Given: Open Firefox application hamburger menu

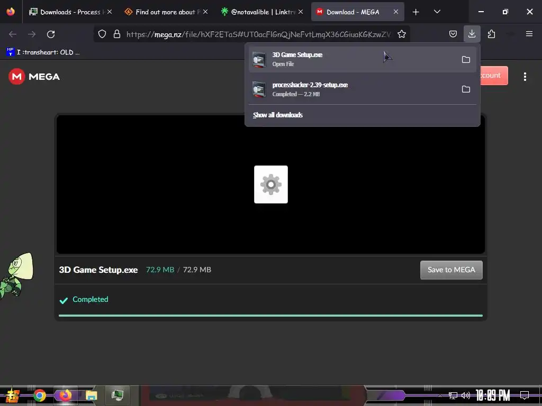Looking at the screenshot, I should pyautogui.click(x=529, y=34).
